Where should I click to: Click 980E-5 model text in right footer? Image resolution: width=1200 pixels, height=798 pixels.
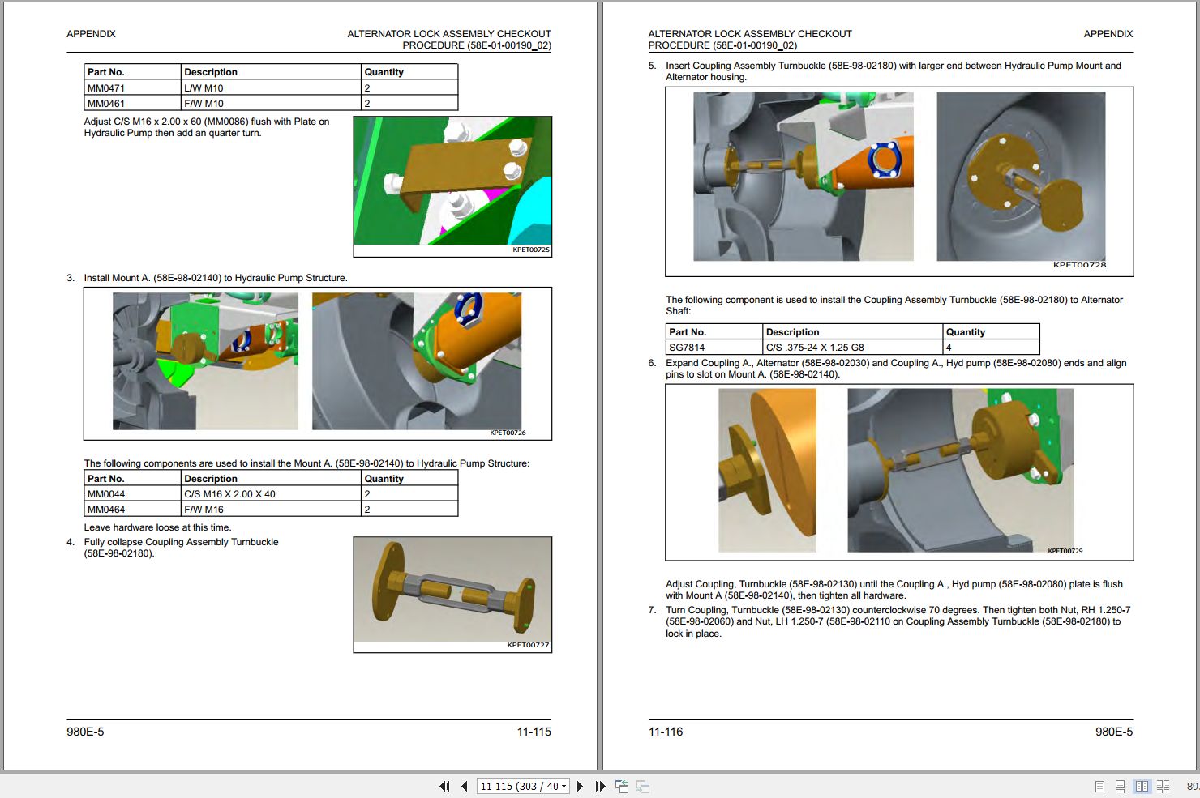coord(1114,732)
